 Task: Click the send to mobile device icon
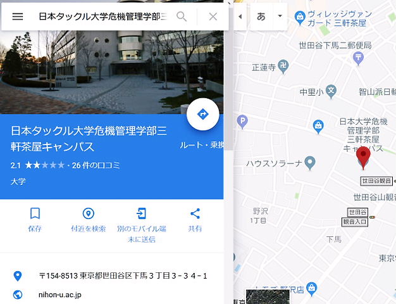coord(142,213)
